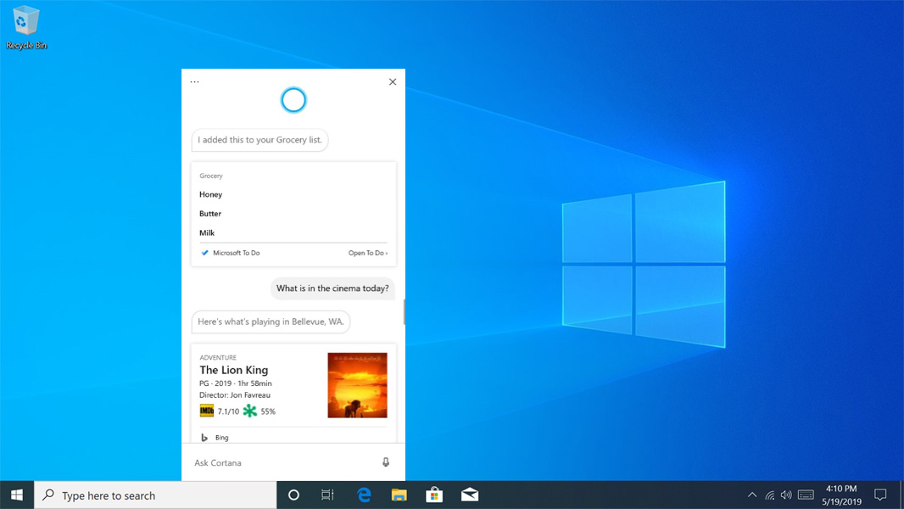Open the clock and calendar flyout
904x509 pixels.
pos(842,495)
